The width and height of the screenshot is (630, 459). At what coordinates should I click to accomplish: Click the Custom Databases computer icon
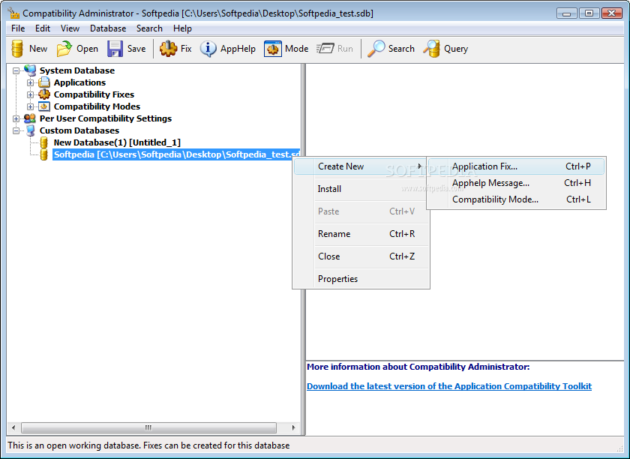(30, 130)
